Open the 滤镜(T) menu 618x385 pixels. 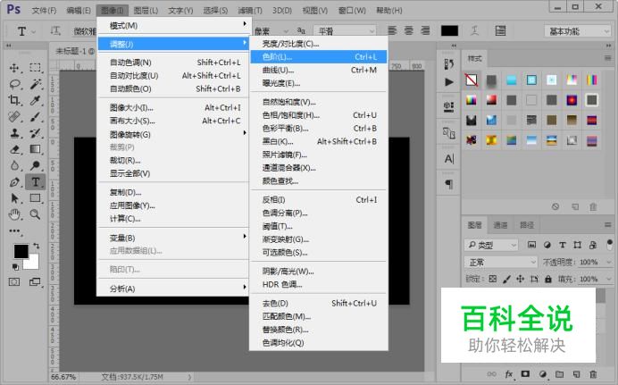coord(250,10)
